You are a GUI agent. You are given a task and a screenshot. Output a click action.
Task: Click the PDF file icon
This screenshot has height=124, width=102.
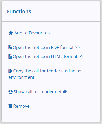(x=10, y=47)
